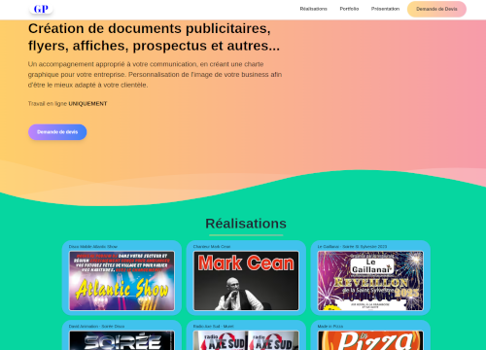Click the word UNIQUEMENT in bold
This screenshot has width=486, height=350.
(x=87, y=104)
